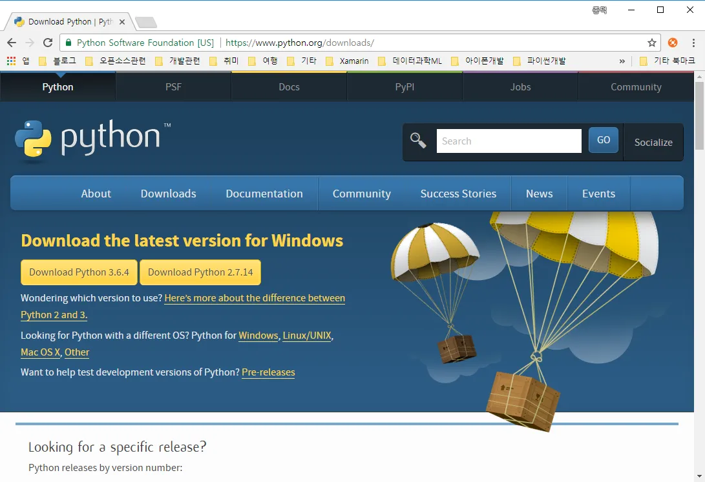The height and width of the screenshot is (482, 705).
Task: Open the 아이폰개발 bookmark folder
Action: 478,61
